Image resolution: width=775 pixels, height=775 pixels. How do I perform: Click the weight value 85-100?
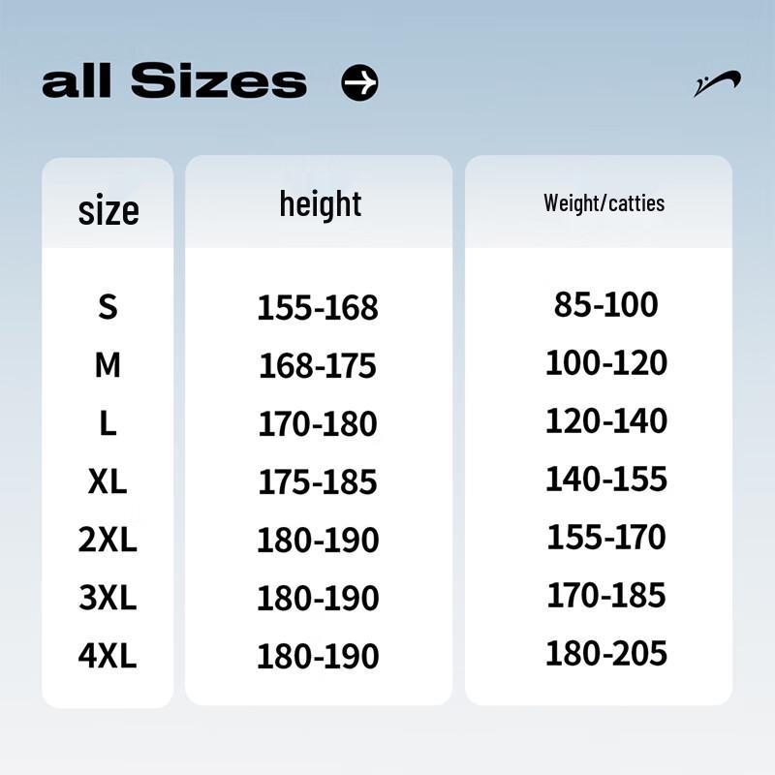[605, 305]
